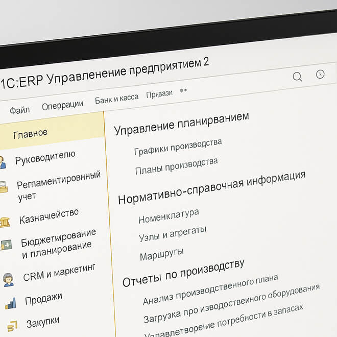Viewport: 337px width, 337px height.
Task: Click the Бюджетирование и планирование icon
Action: click(6, 245)
